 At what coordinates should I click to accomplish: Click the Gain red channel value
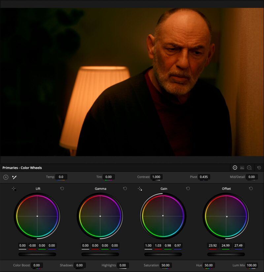click(159, 246)
